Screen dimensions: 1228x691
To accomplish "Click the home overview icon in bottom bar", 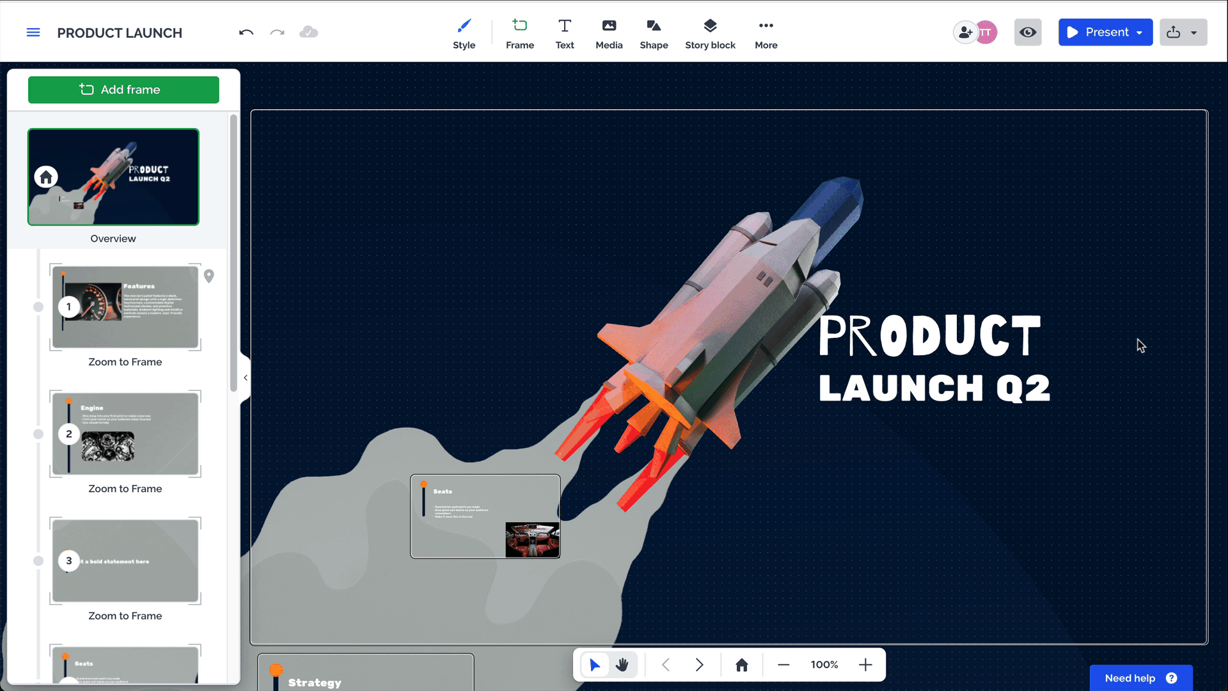I will 742,665.
